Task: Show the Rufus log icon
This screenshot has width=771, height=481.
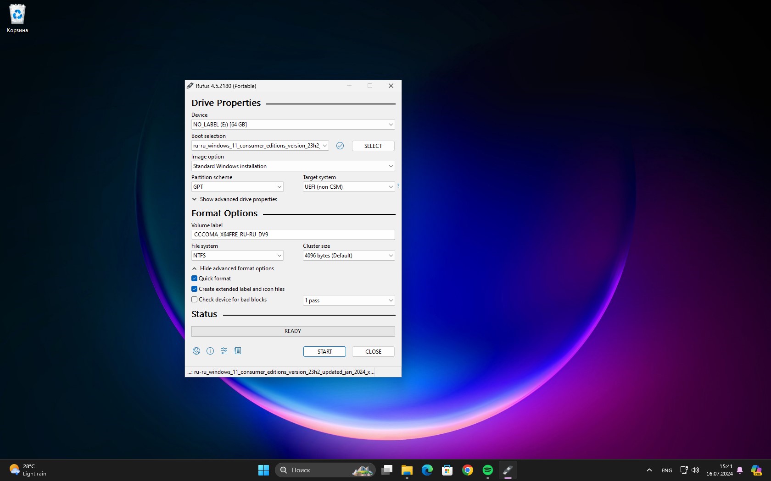Action: (238, 351)
